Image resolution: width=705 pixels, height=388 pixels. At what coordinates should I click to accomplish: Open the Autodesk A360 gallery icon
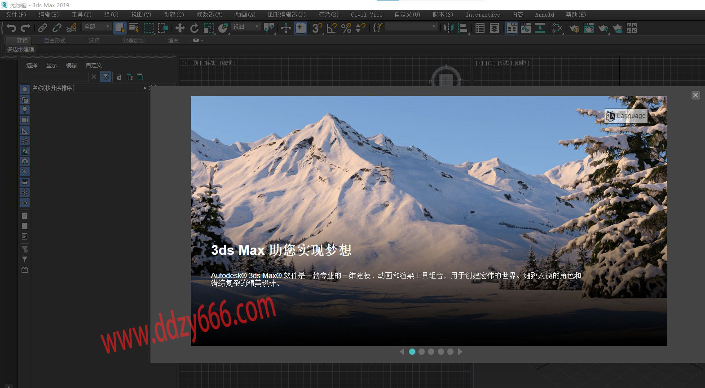coord(632,28)
